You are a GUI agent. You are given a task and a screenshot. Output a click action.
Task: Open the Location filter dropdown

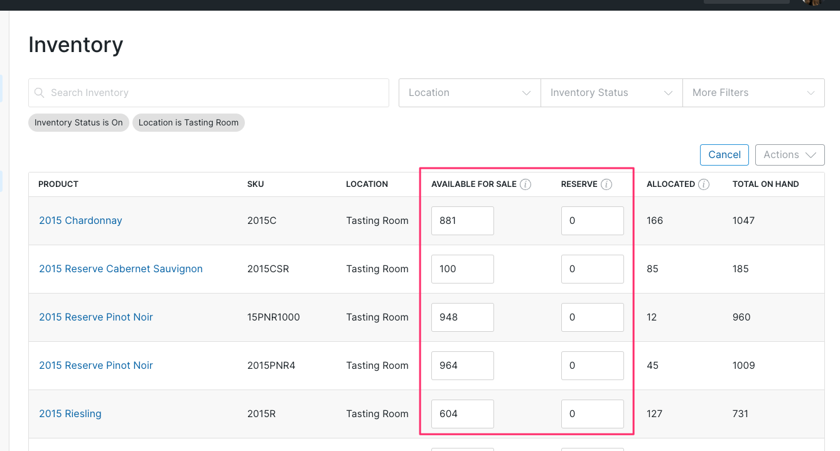[x=469, y=92]
